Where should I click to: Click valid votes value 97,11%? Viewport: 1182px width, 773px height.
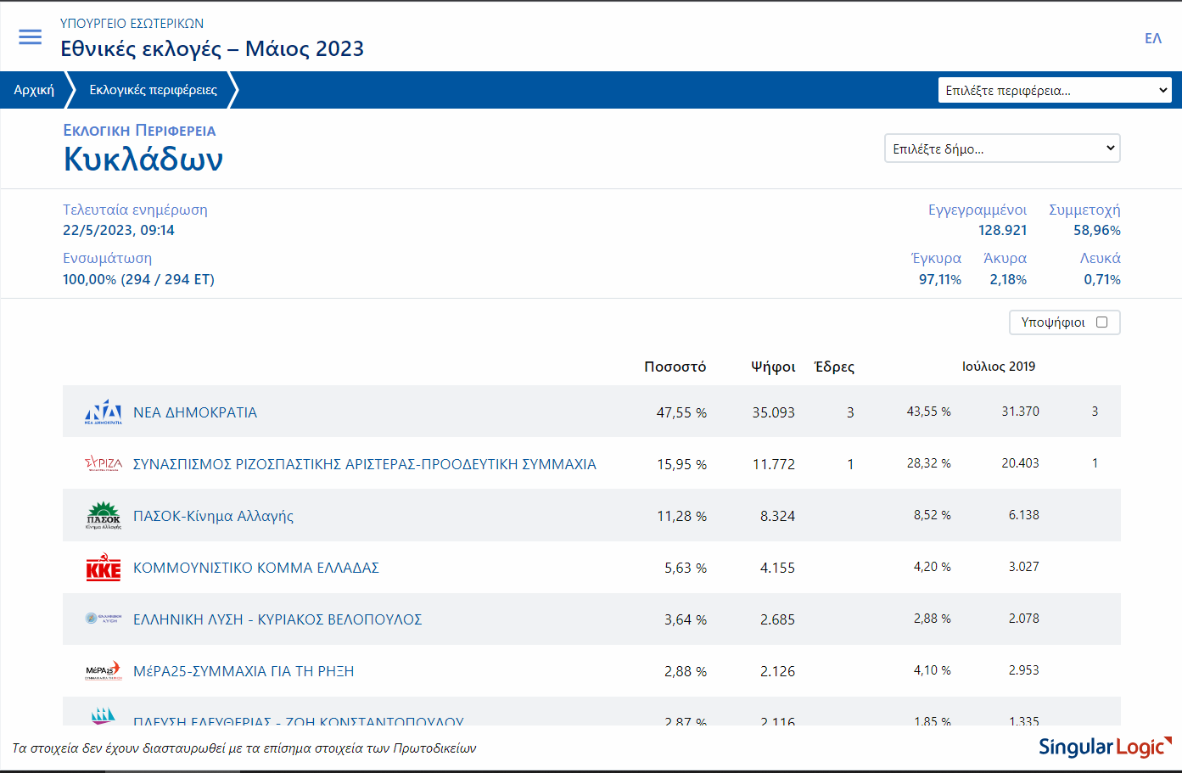coord(940,279)
